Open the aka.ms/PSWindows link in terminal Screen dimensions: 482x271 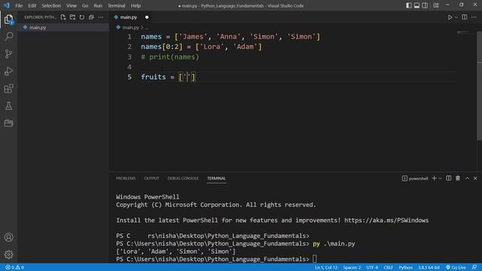[x=386, y=221]
